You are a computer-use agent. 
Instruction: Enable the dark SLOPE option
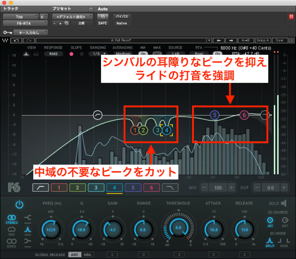pos(82,54)
